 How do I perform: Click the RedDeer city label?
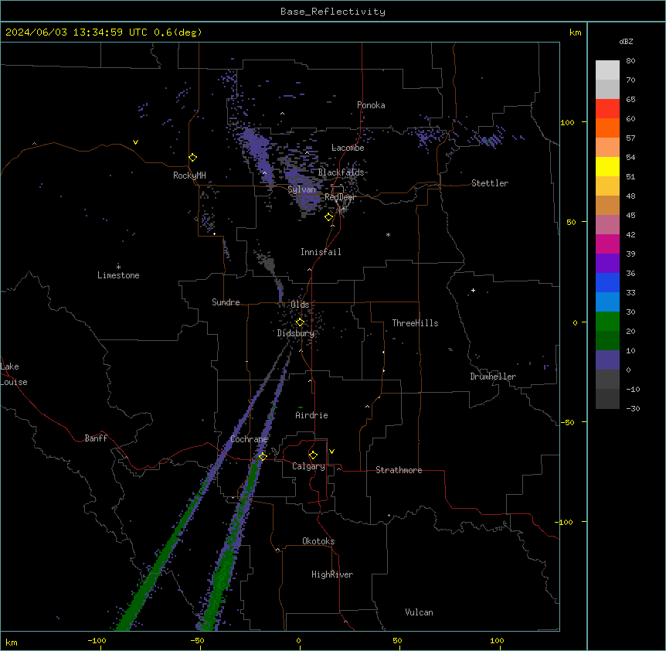[x=340, y=197]
